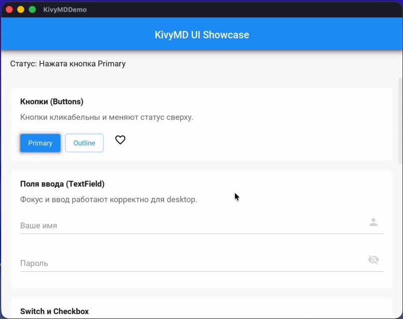Focus the 'Ваше имя' text field
Image resolution: width=403 pixels, height=319 pixels.
190,225
